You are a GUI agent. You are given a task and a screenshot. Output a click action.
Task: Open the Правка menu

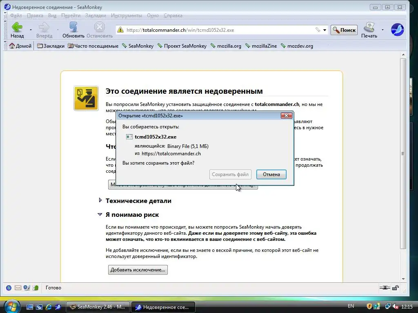pos(35,15)
